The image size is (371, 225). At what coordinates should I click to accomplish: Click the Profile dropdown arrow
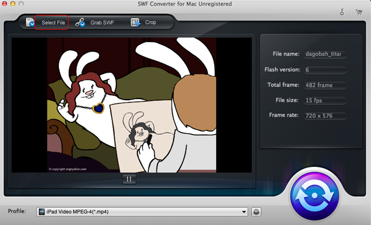(244, 212)
